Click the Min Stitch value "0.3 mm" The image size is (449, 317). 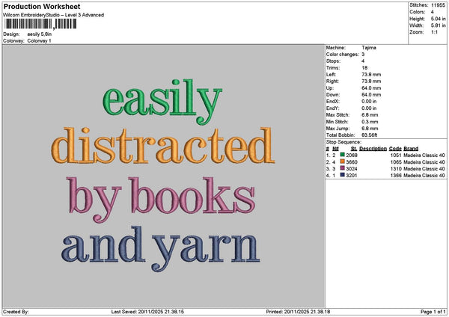click(x=370, y=122)
